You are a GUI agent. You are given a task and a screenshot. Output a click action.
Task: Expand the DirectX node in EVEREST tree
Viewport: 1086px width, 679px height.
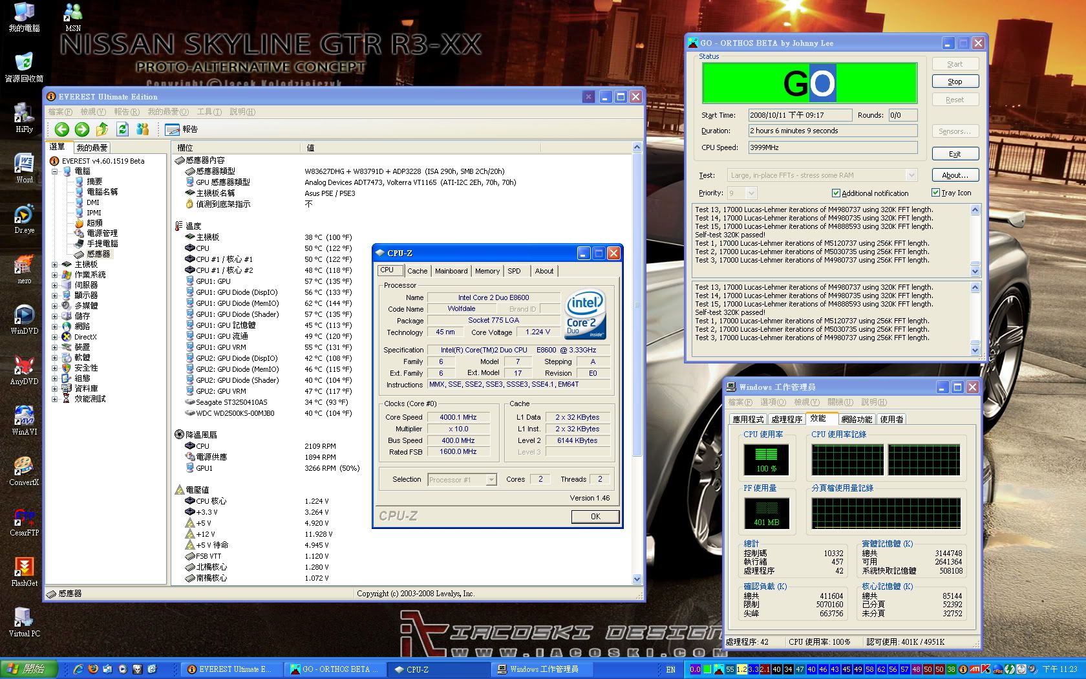(55, 337)
